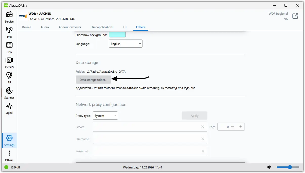
Task: Expand the Language dropdown
Action: (126, 44)
